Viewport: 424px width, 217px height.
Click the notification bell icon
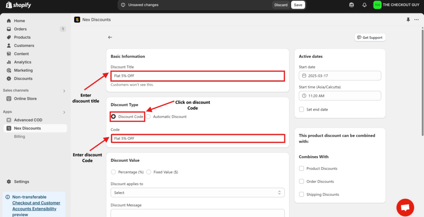click(x=364, y=5)
